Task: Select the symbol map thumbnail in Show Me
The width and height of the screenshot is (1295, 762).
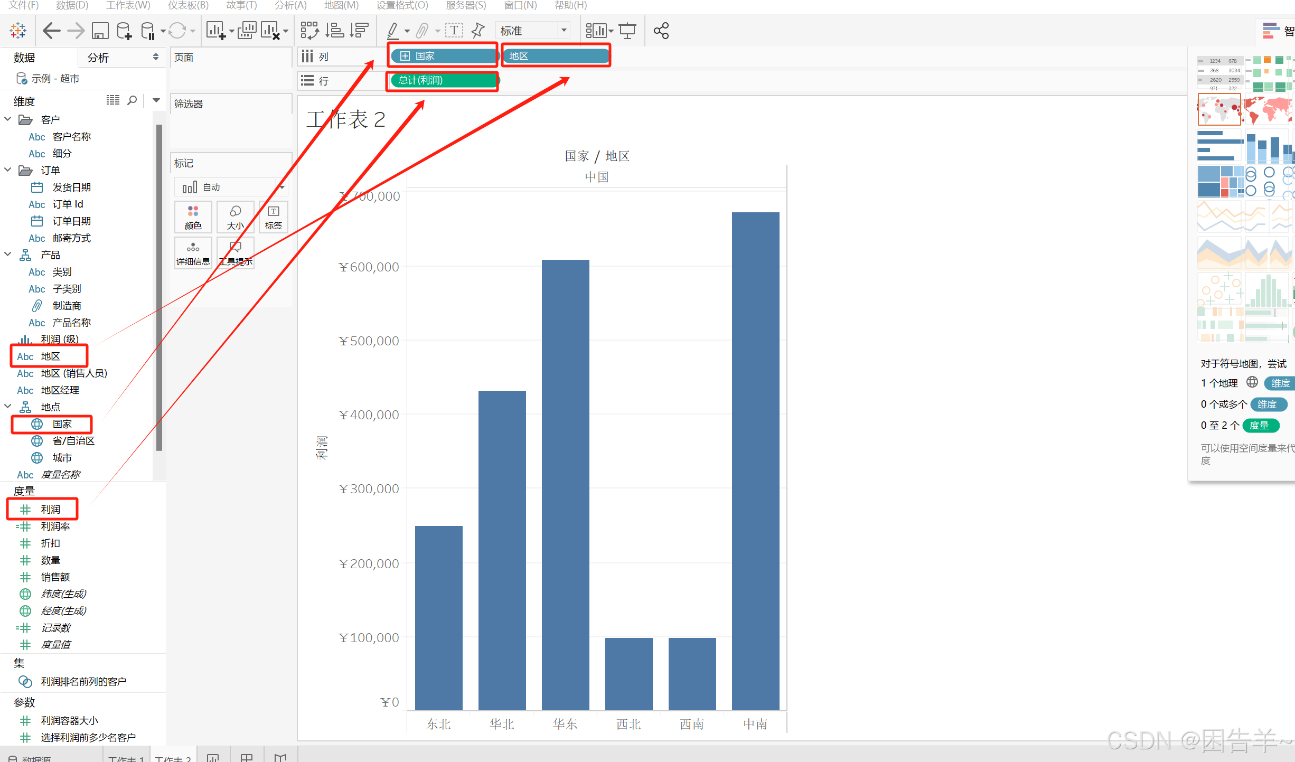Action: tap(1219, 110)
